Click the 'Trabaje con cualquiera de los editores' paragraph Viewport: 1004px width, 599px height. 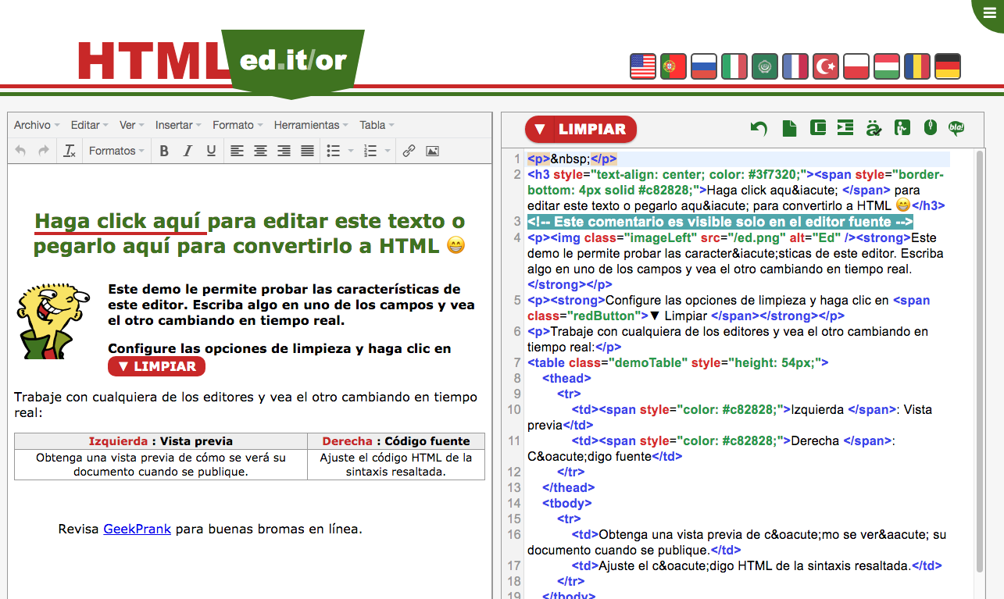245,405
